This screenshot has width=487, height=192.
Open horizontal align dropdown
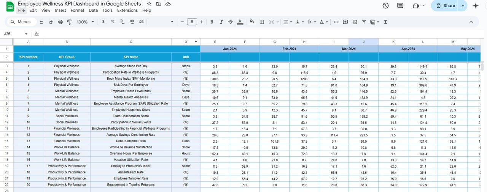288,22
